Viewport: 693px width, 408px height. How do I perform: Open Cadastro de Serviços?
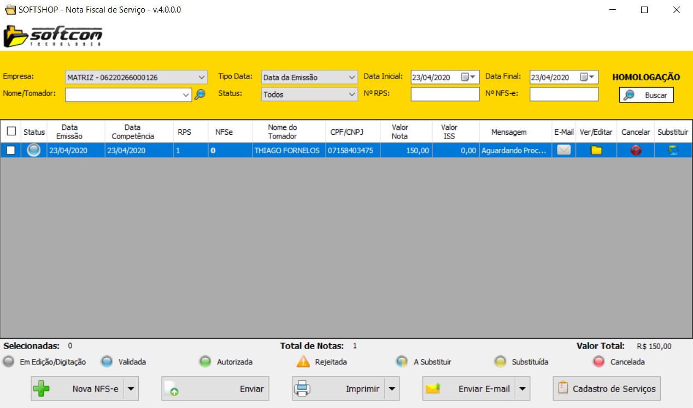click(x=607, y=389)
